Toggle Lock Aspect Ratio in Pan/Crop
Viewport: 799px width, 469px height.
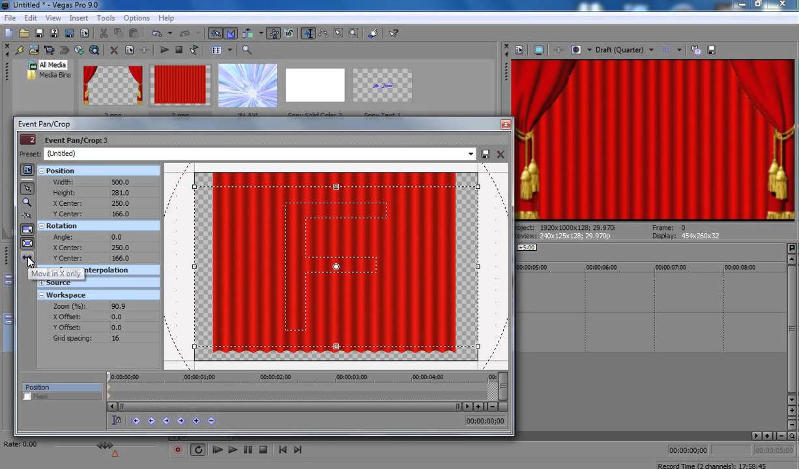(x=27, y=229)
